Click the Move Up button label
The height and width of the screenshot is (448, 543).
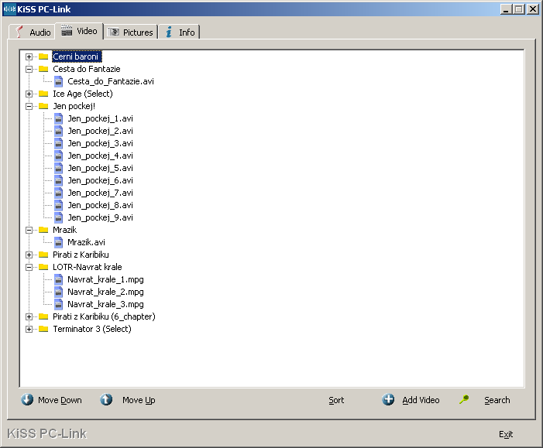pyautogui.click(x=139, y=400)
